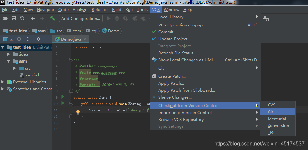
Task: Click the Debug bug icon in toolbar
Action: [x=117, y=19]
